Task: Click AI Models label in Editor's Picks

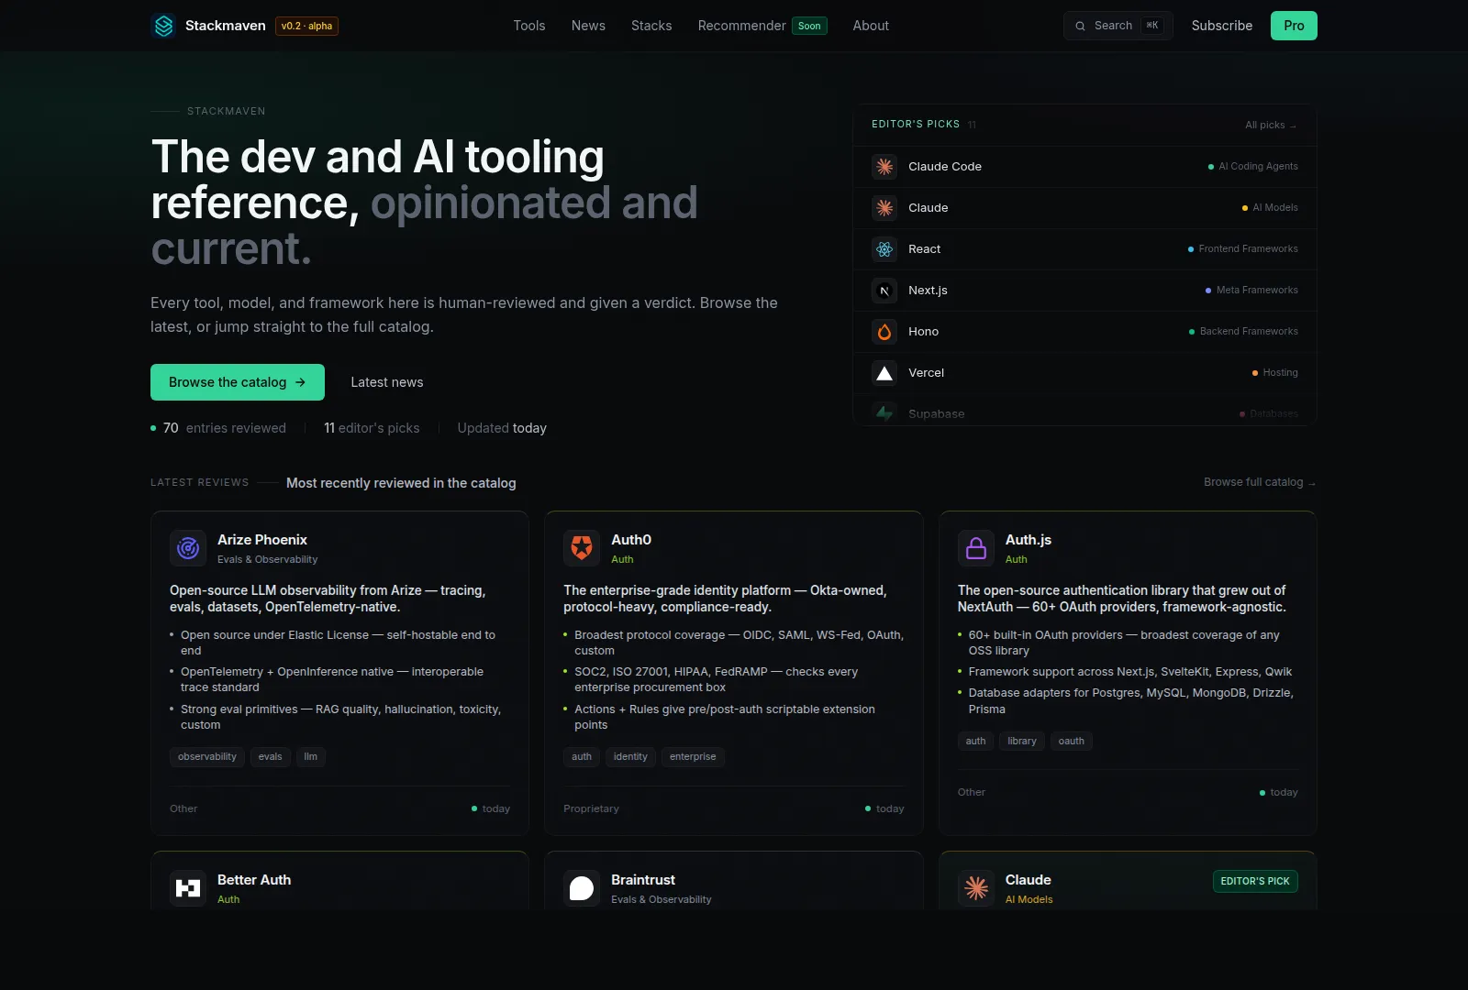Action: click(x=1275, y=208)
